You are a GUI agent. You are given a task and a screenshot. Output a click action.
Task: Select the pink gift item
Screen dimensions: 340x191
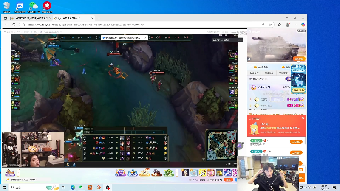(210, 173)
